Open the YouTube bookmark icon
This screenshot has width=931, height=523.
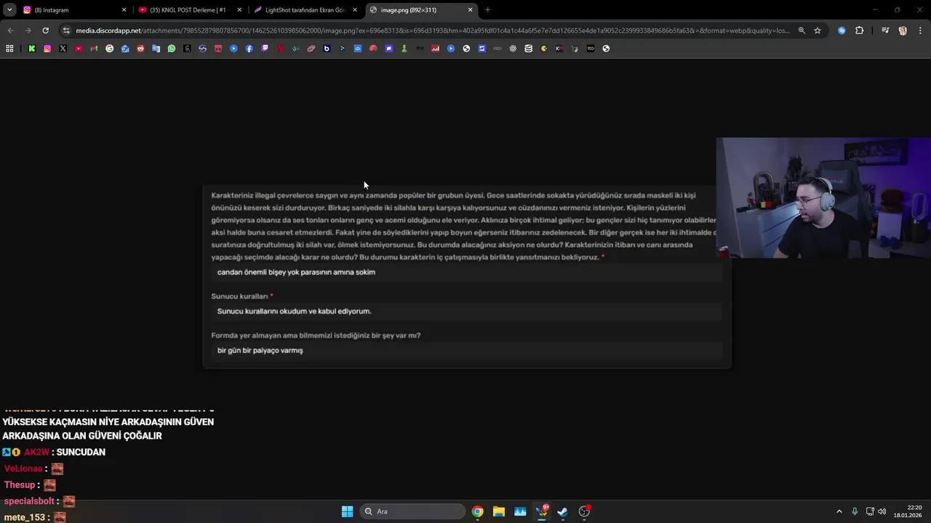(x=79, y=49)
